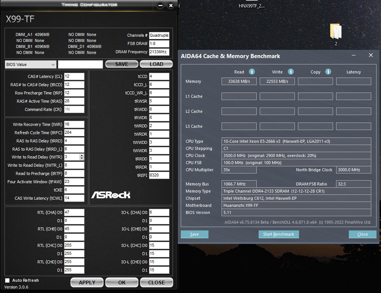Close the Timing Configurator with X

pyautogui.click(x=171, y=5)
